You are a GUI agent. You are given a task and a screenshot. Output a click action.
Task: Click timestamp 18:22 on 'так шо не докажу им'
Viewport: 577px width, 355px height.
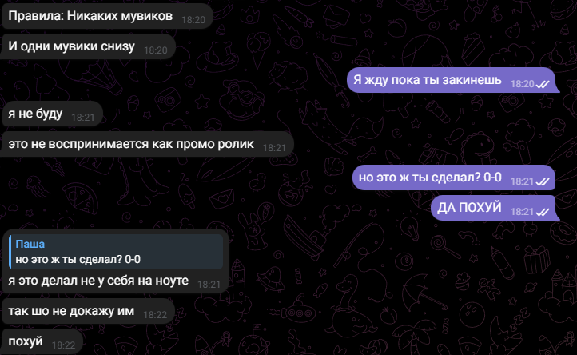pyautogui.click(x=155, y=315)
